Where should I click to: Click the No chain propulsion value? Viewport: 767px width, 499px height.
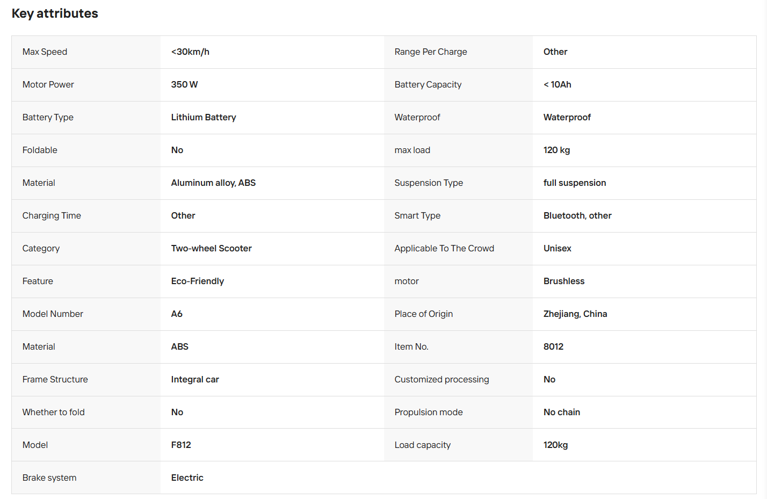coord(562,413)
